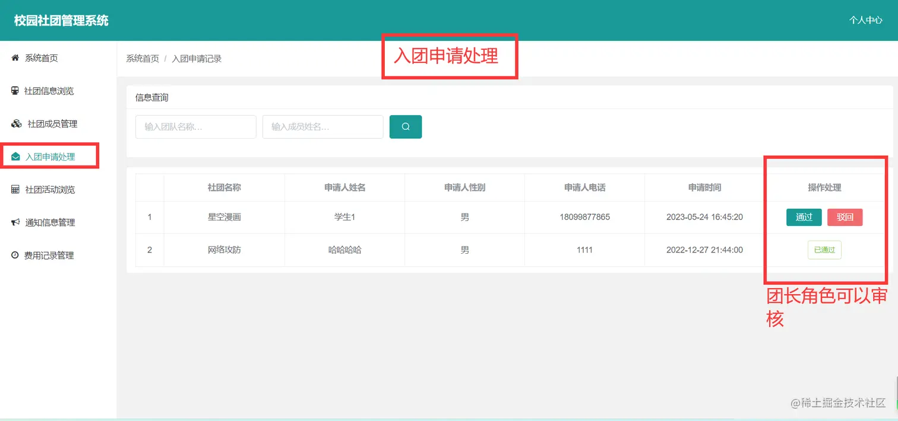Click timestamp 2022-12-27 21:44:00
Screen dimensions: 898x421
click(x=705, y=250)
